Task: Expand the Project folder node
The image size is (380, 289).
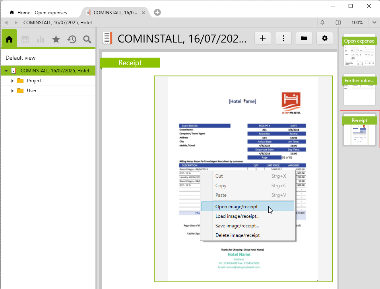Action: pyautogui.click(x=12, y=81)
